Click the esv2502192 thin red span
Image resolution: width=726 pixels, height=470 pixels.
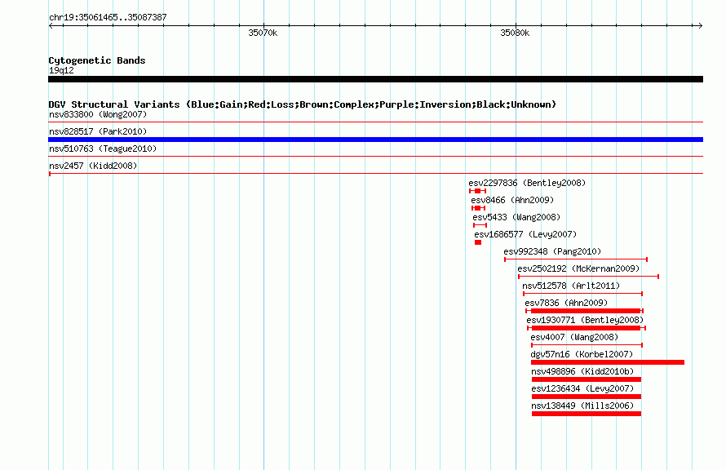tap(588, 277)
